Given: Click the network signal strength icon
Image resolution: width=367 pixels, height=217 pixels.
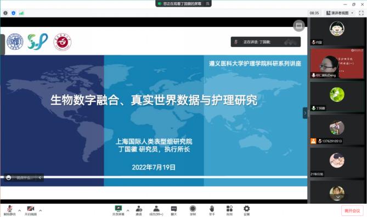Looking at the screenshot, I should click(x=21, y=13).
